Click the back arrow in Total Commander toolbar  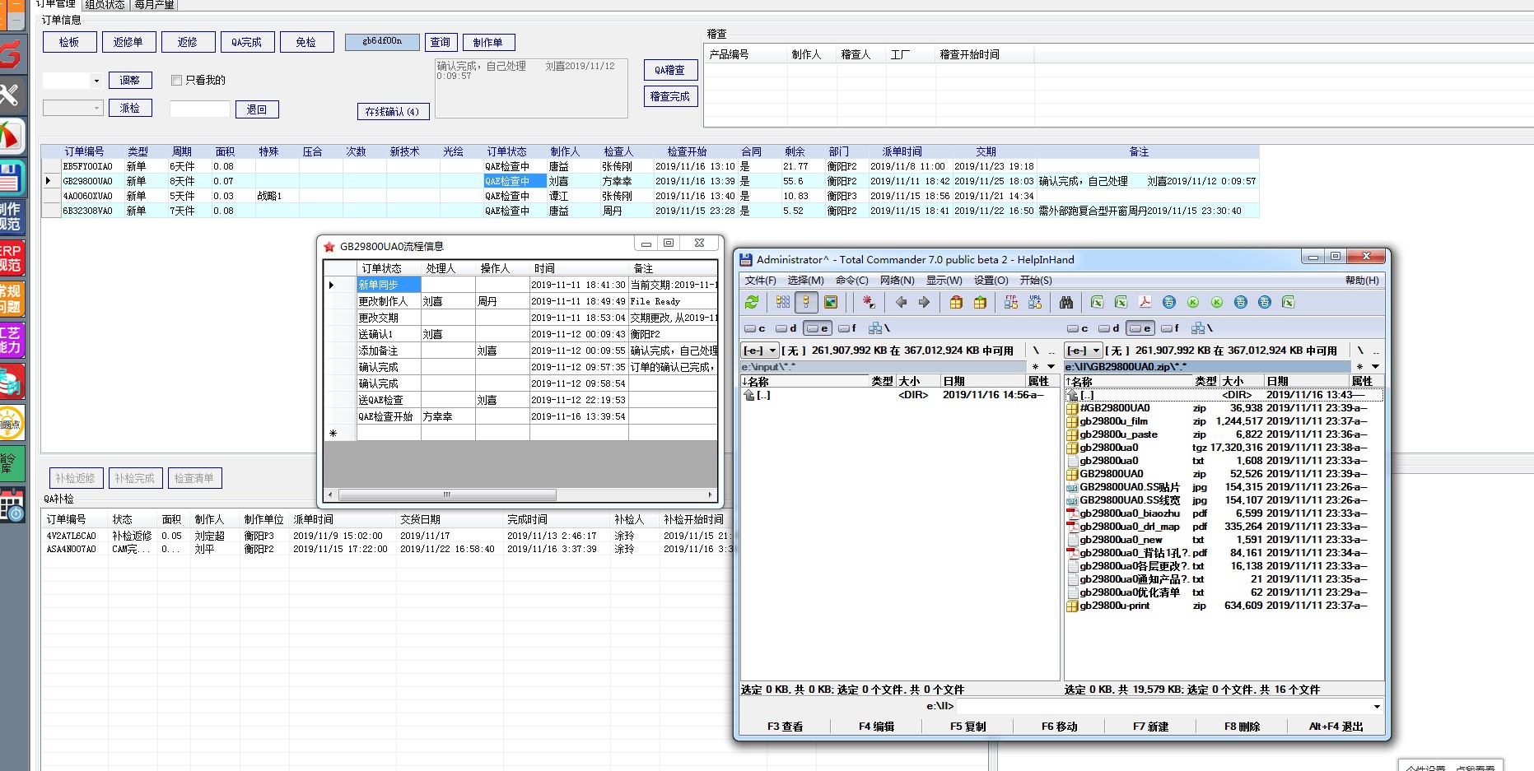(x=901, y=303)
